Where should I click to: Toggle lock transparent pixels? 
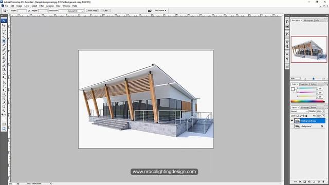297,116
